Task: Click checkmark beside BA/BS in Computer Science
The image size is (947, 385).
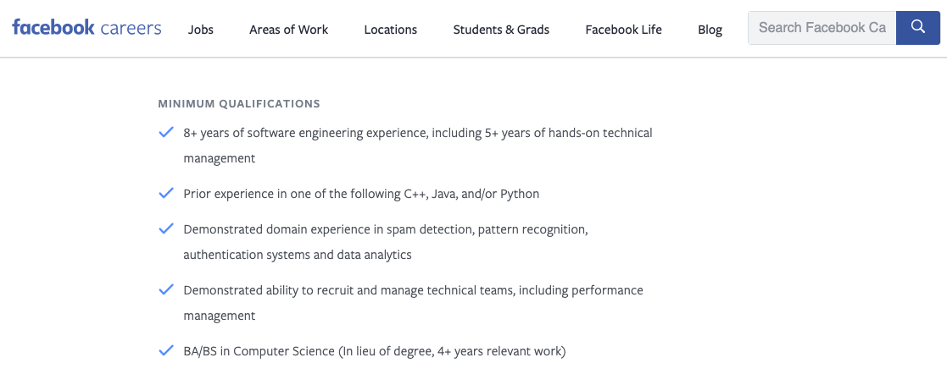Action: click(x=166, y=350)
